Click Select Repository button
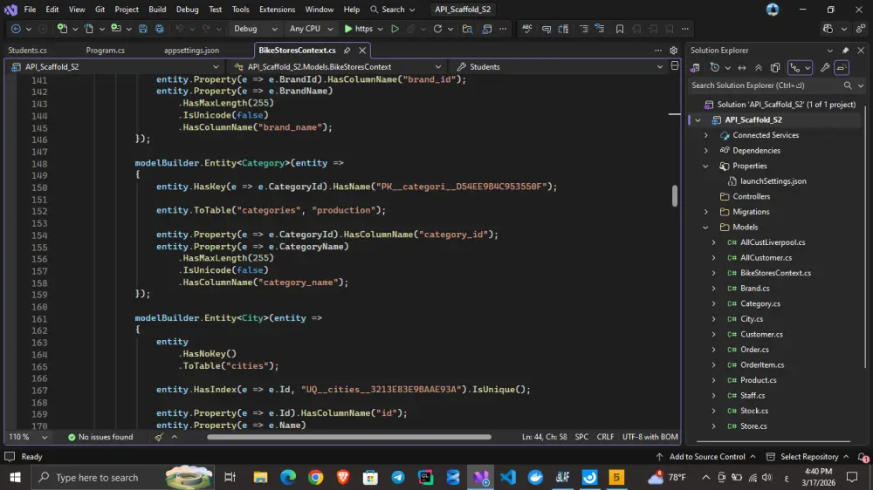The width and height of the screenshot is (873, 490). [808, 457]
